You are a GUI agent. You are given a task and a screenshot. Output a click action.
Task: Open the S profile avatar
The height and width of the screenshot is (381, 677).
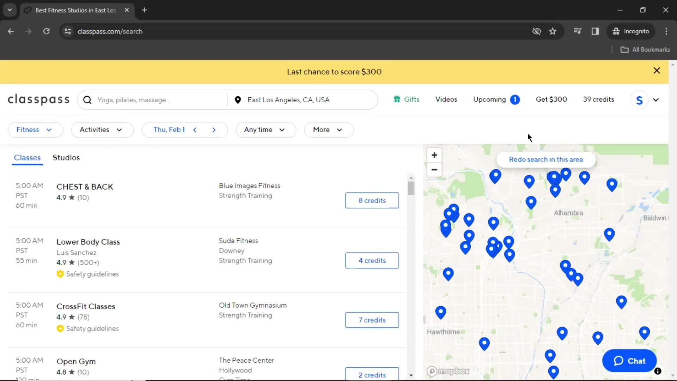coord(639,100)
